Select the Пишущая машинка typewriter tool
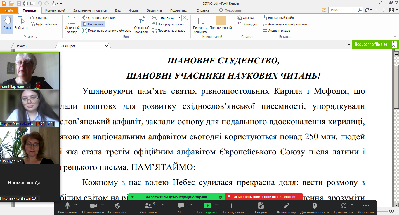The width and height of the screenshot is (399, 215). coord(200,25)
